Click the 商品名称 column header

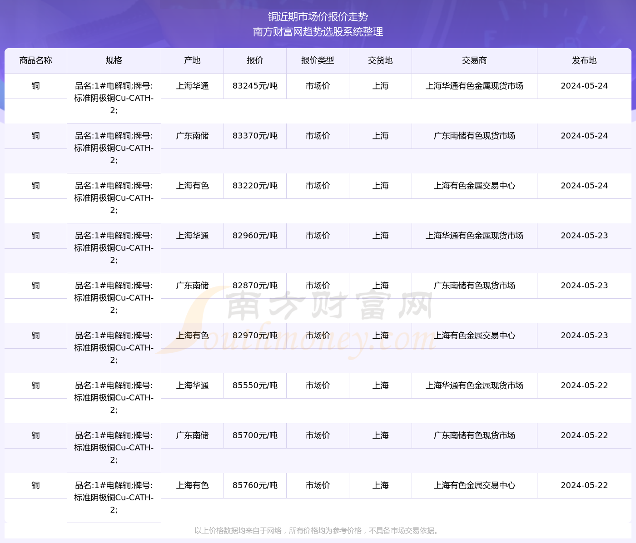[35, 60]
